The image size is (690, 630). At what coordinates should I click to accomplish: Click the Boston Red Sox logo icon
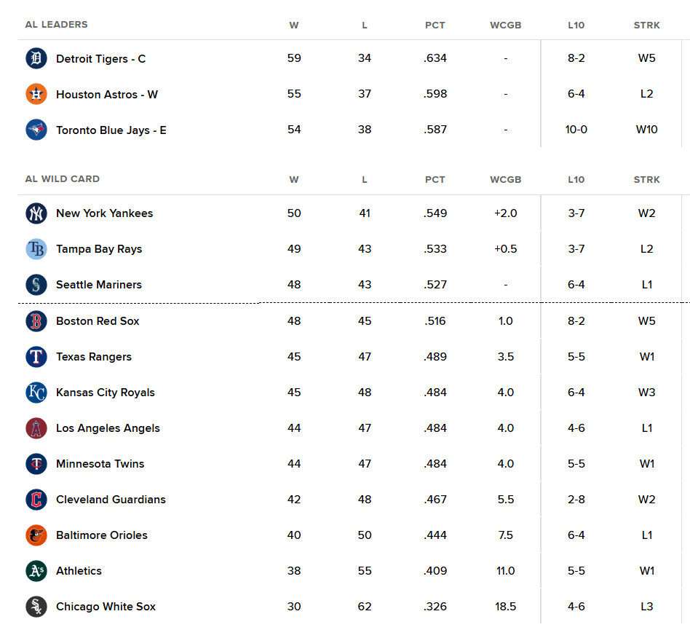coord(36,321)
